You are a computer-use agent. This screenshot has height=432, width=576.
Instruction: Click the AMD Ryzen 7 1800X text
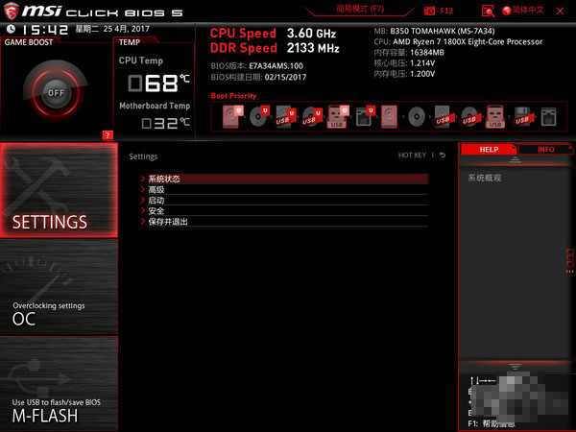[468, 42]
